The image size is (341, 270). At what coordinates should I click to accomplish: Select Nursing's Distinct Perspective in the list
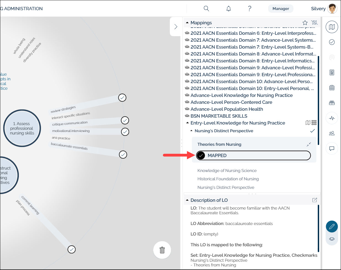226,187
